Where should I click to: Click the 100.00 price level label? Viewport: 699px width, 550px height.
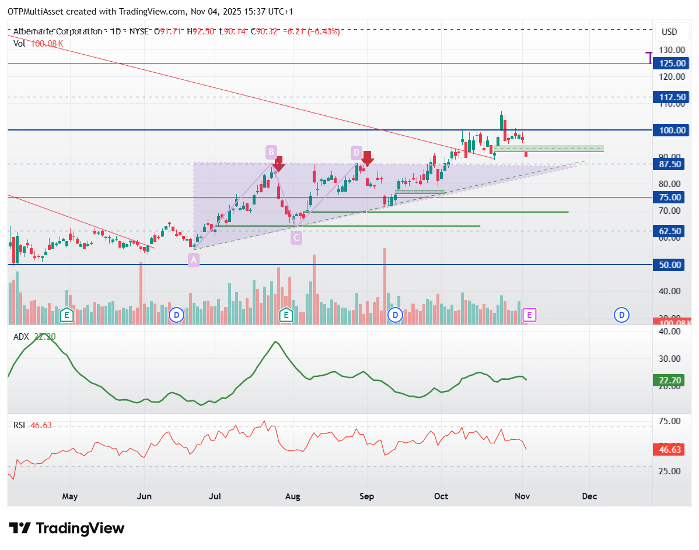pyautogui.click(x=671, y=131)
